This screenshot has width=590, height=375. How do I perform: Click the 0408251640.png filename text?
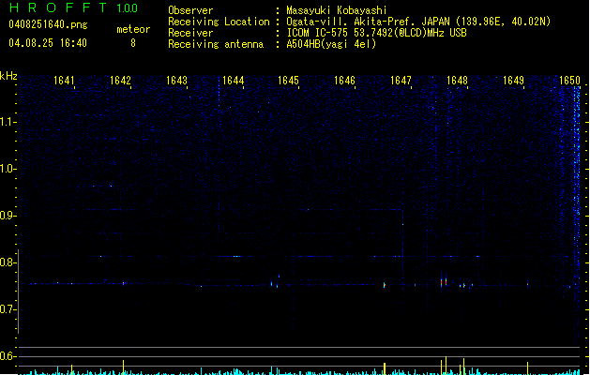point(48,24)
